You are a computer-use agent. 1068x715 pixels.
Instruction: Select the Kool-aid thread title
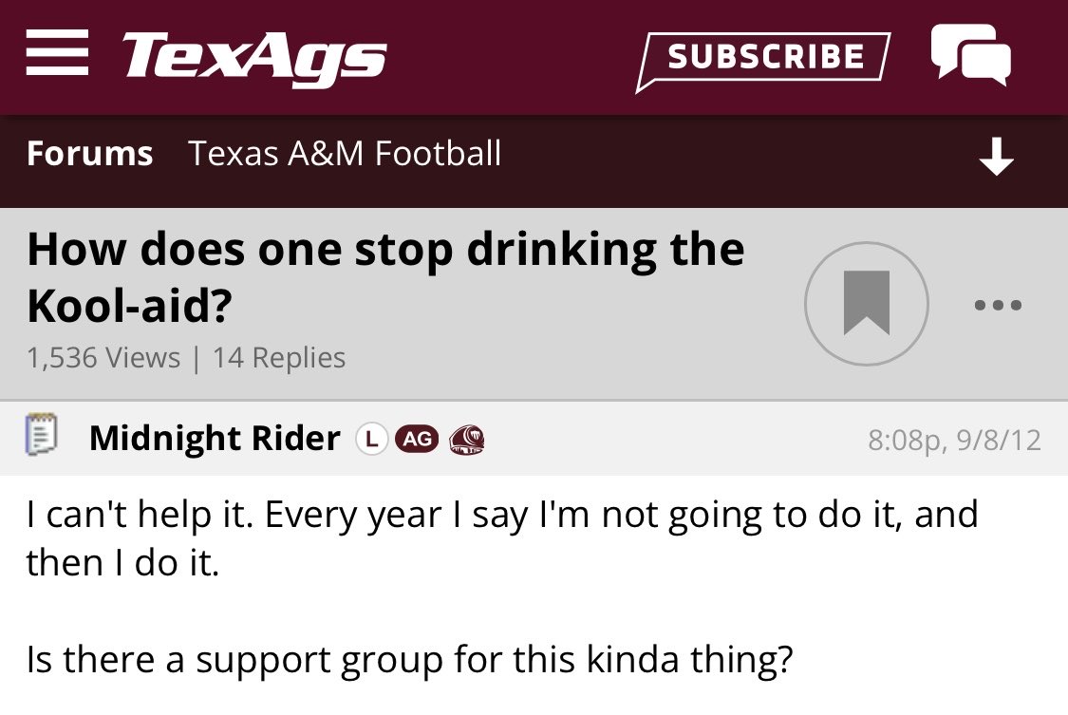click(385, 277)
